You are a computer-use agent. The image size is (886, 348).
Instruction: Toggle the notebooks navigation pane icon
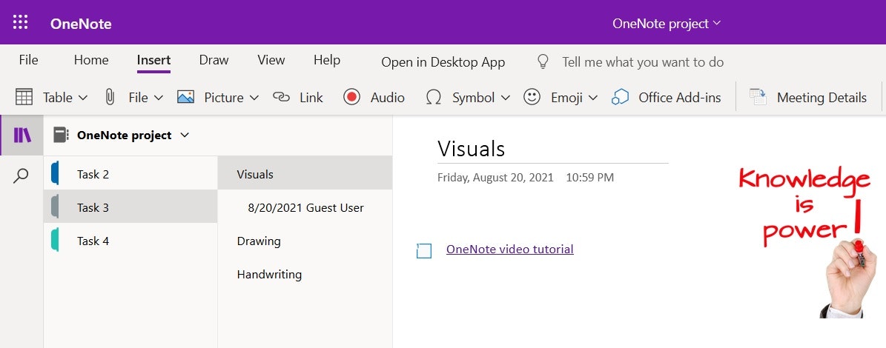(x=22, y=135)
